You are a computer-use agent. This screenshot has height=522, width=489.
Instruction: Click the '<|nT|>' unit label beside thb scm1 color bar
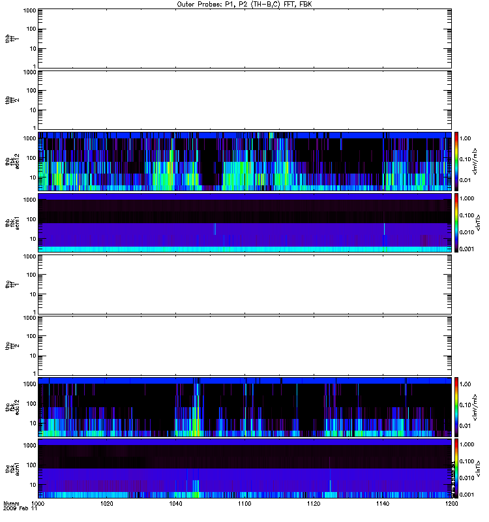tap(479, 223)
